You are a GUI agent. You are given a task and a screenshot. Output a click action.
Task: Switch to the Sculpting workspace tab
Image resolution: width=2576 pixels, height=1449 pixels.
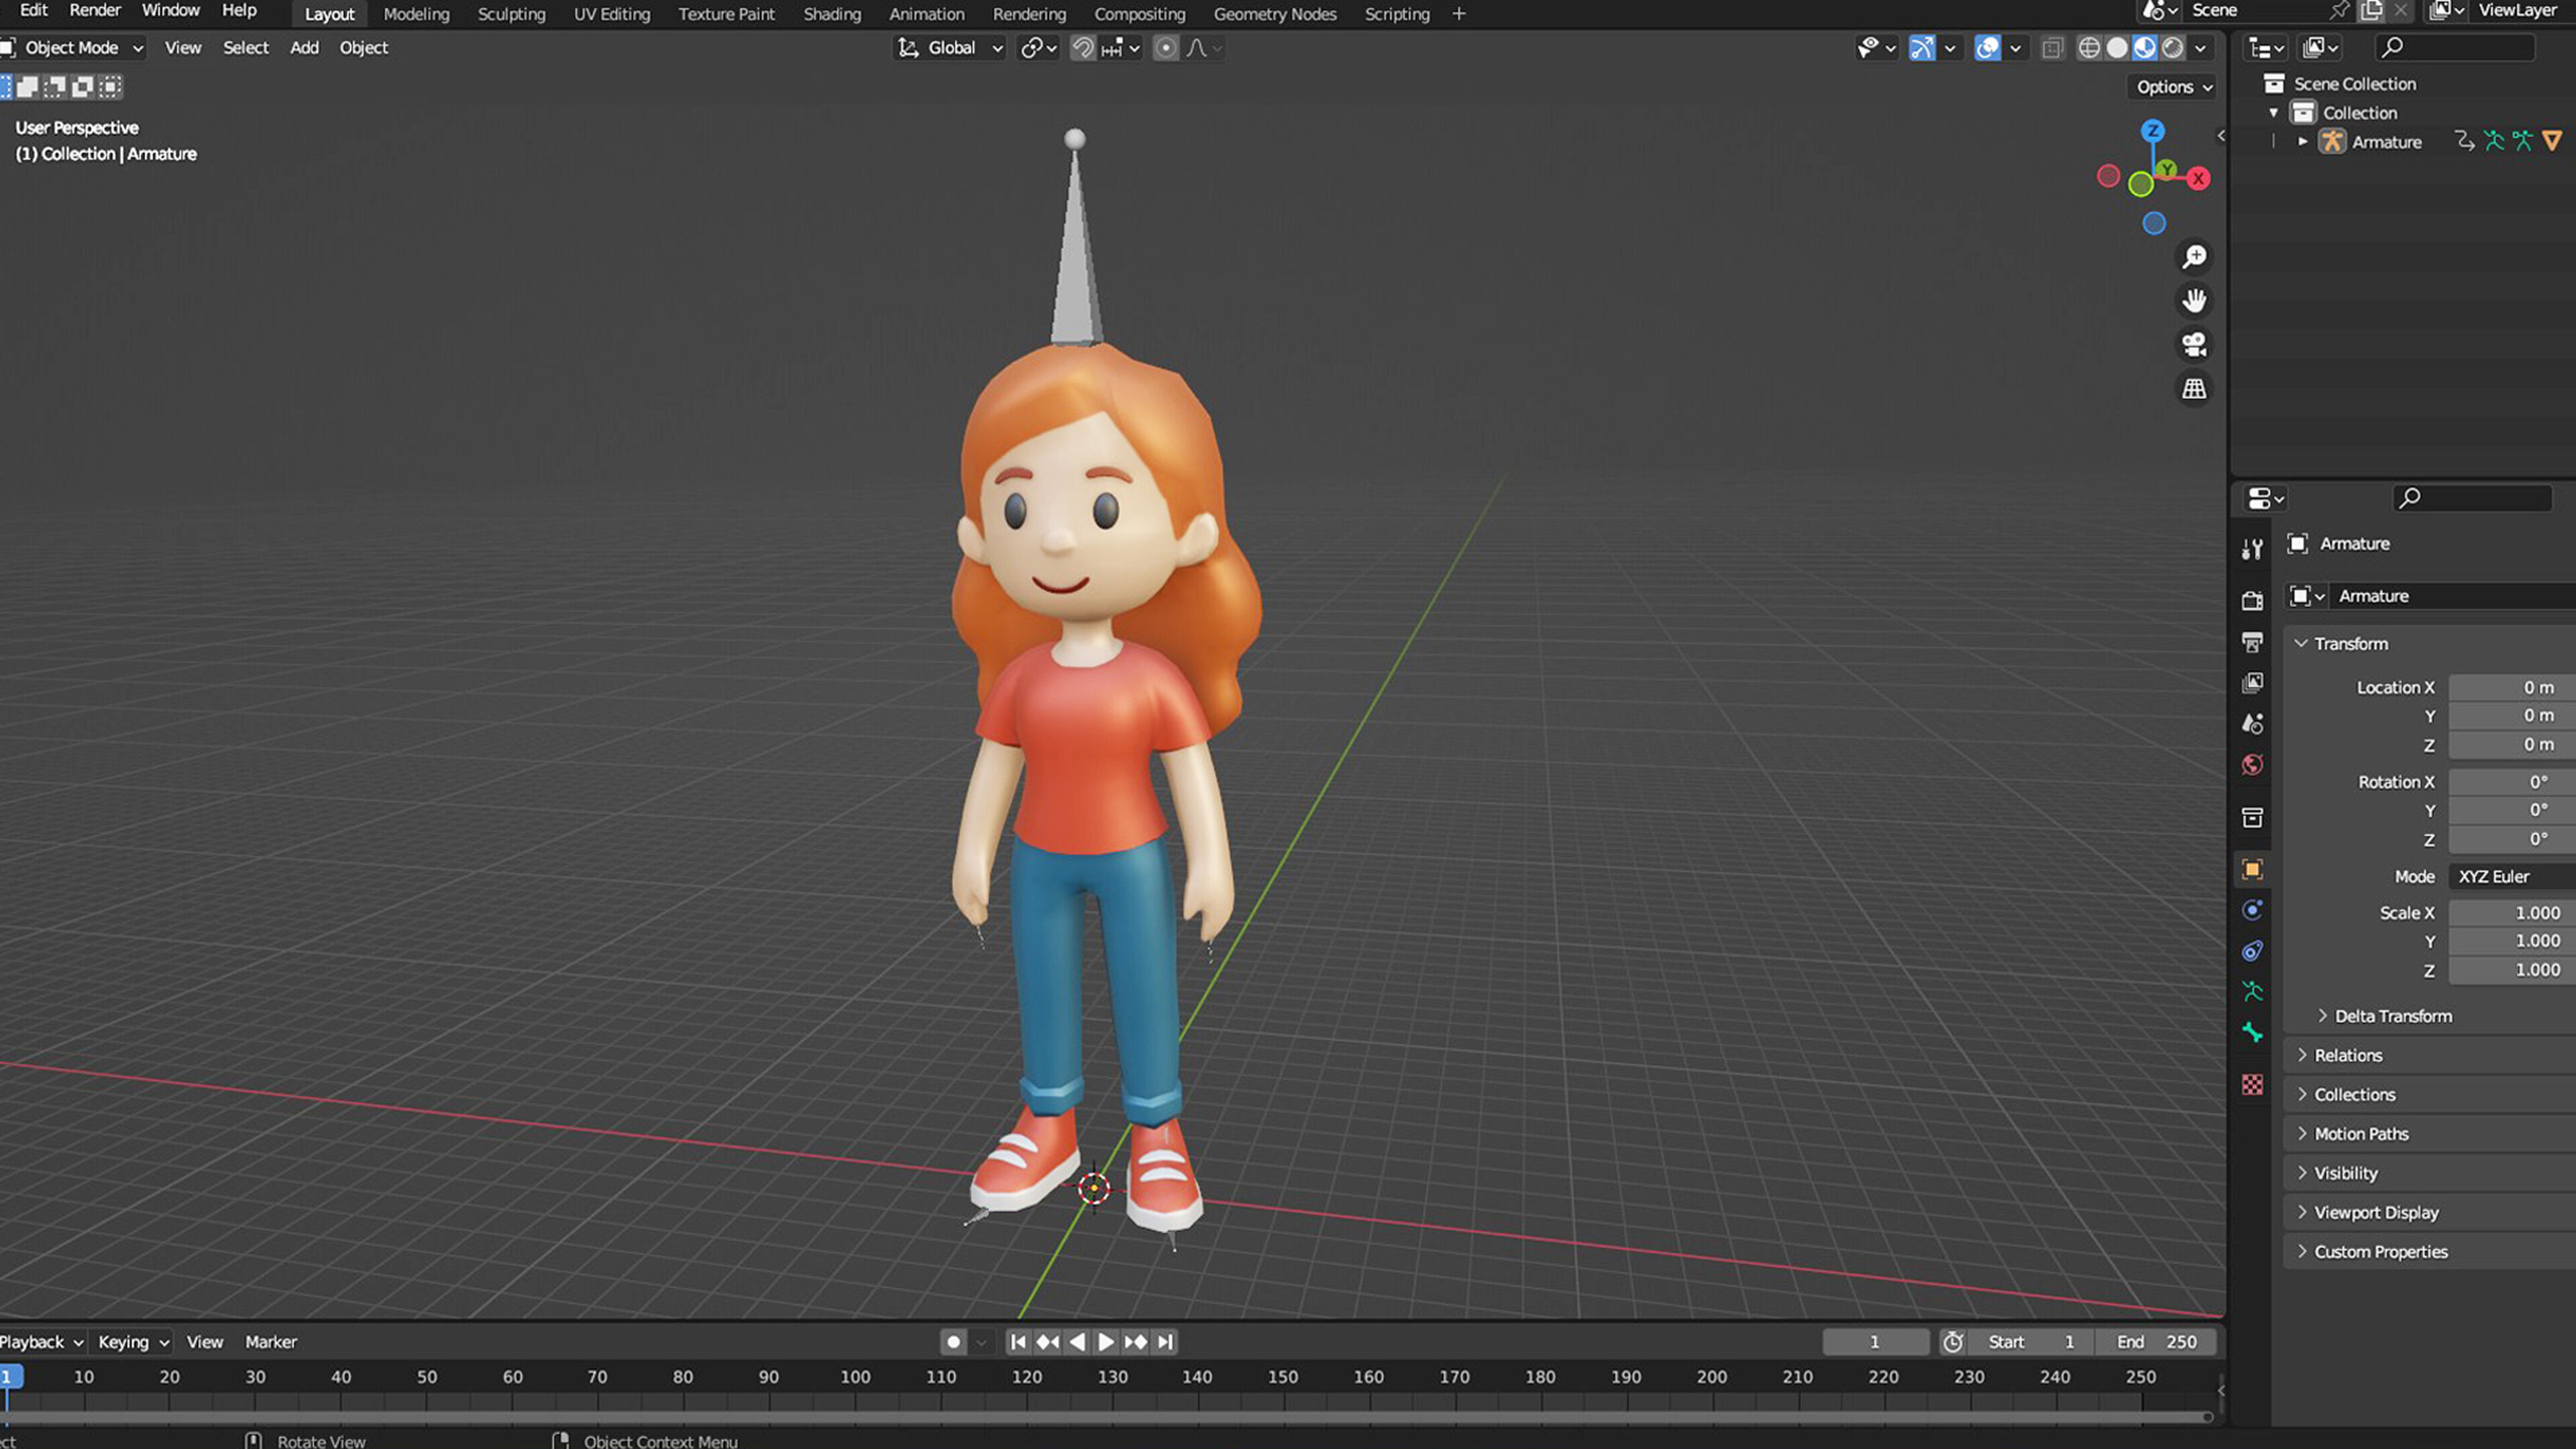(x=511, y=14)
